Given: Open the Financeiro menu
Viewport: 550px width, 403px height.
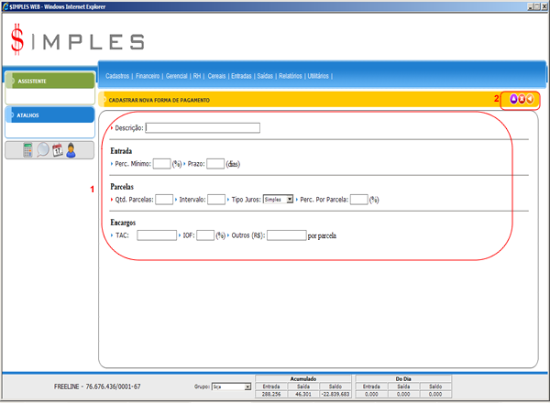Looking at the screenshot, I should 148,76.
